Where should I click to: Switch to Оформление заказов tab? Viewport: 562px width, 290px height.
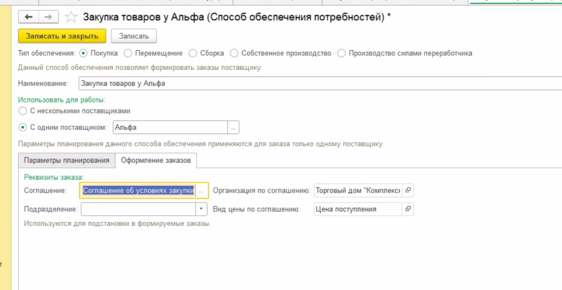tap(156, 160)
